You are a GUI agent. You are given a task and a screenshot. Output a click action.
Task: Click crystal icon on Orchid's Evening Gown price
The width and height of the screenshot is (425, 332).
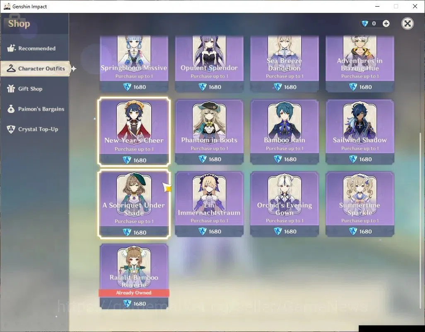278,231
